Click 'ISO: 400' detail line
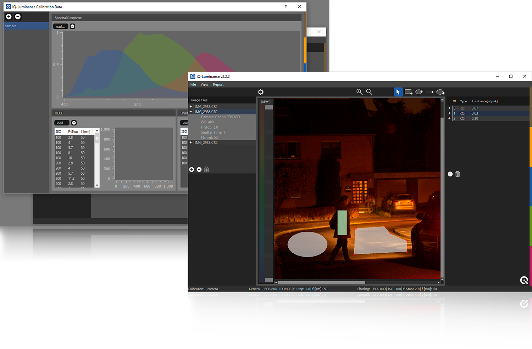 (x=207, y=122)
